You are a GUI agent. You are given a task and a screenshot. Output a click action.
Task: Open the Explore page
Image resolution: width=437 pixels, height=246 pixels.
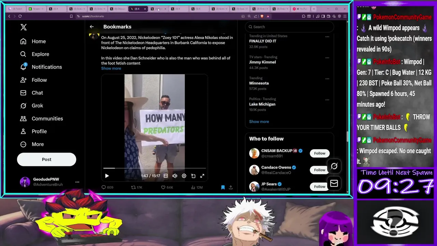pos(34,54)
